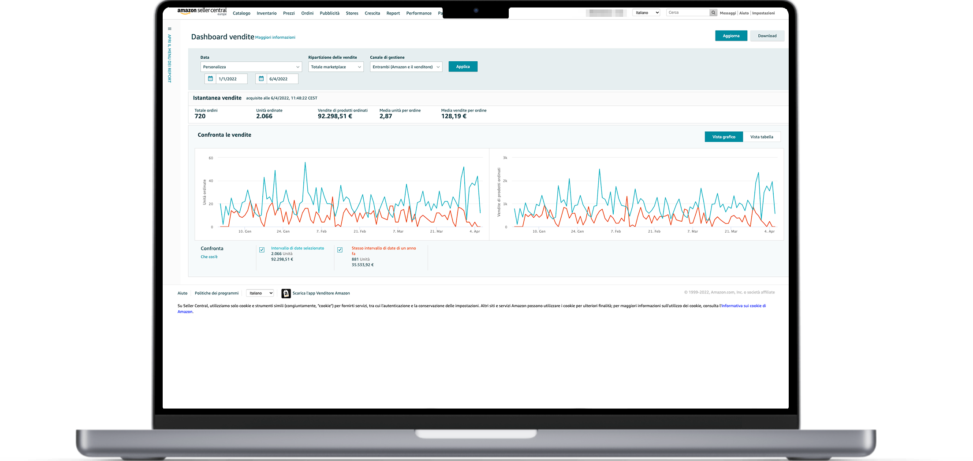Click the Totale ordini value 720
973x461 pixels.
tap(200, 116)
